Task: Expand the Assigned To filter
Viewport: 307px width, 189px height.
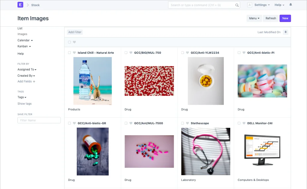Action: 27,70
